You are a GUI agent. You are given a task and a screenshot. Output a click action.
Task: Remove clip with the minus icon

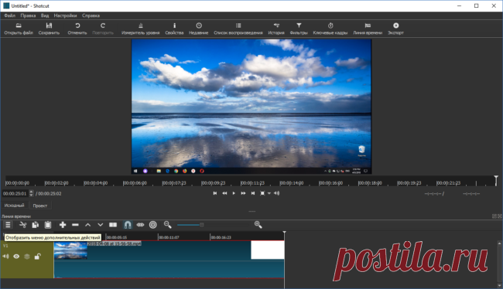point(75,225)
